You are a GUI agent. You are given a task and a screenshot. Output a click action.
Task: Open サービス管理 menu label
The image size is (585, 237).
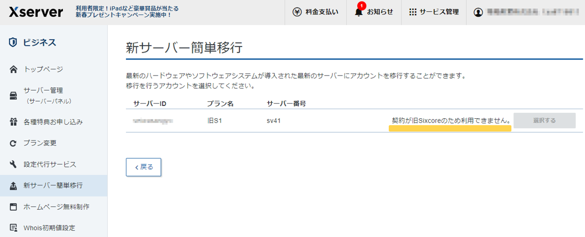coord(439,12)
